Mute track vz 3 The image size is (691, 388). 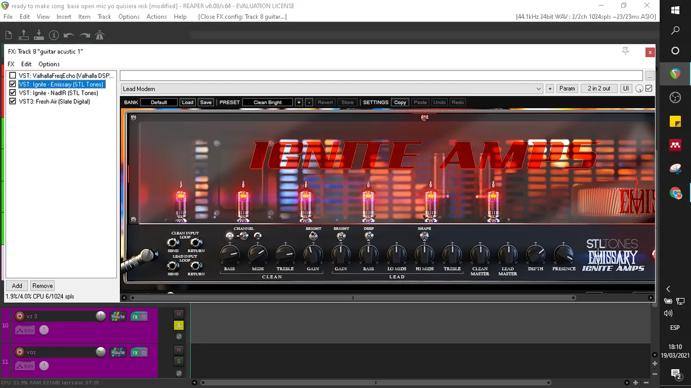pos(179,314)
